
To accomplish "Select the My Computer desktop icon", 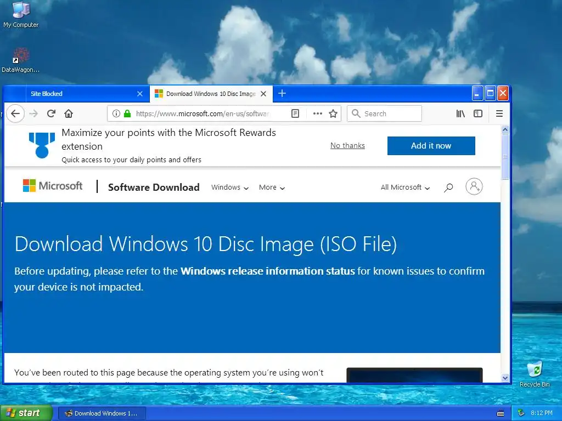I will tap(21, 15).
